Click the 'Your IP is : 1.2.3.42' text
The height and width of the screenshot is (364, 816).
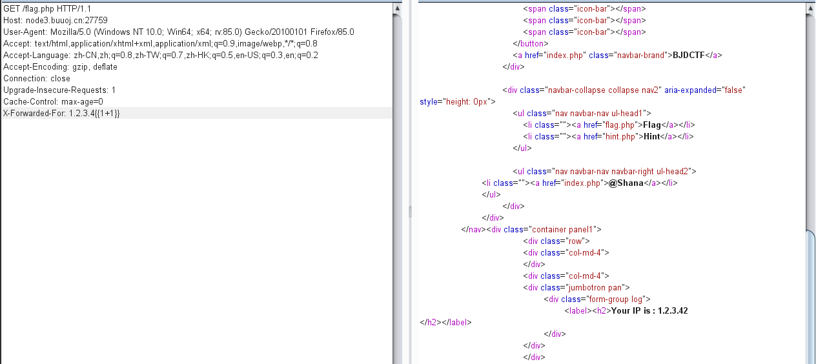[x=649, y=310]
